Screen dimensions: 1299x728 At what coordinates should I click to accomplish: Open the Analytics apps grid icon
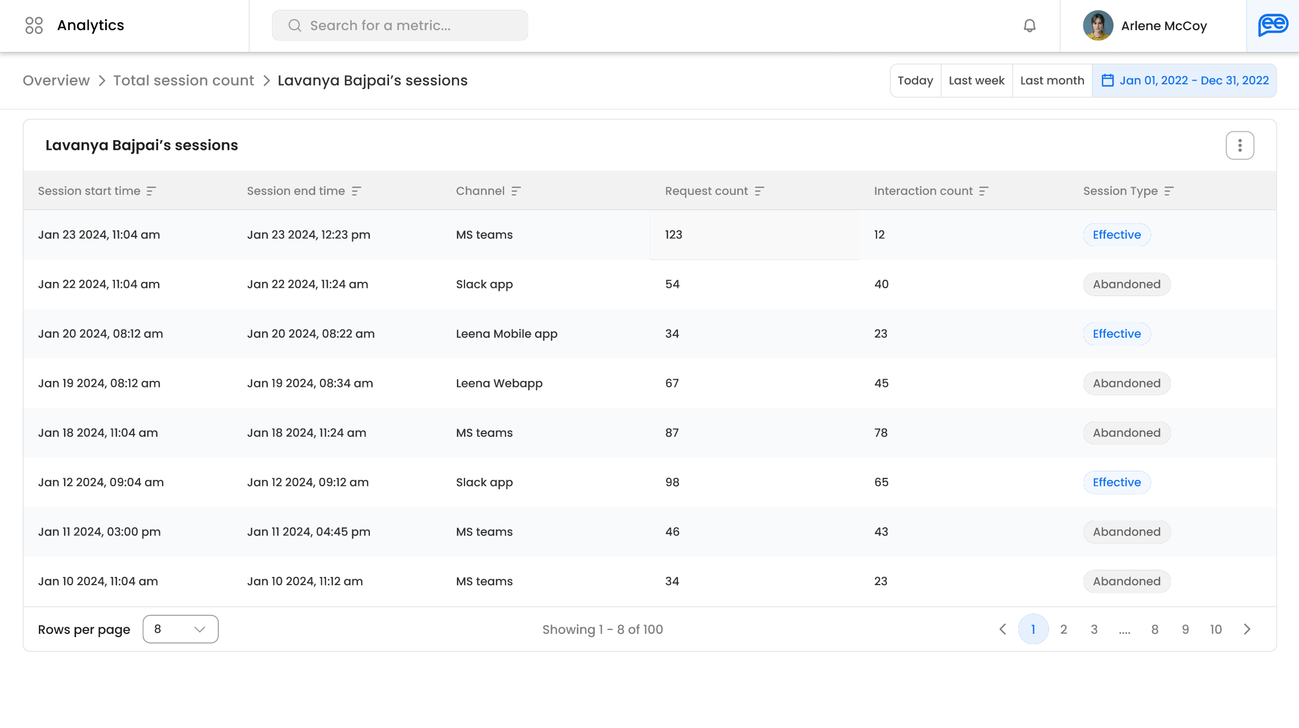pos(34,26)
